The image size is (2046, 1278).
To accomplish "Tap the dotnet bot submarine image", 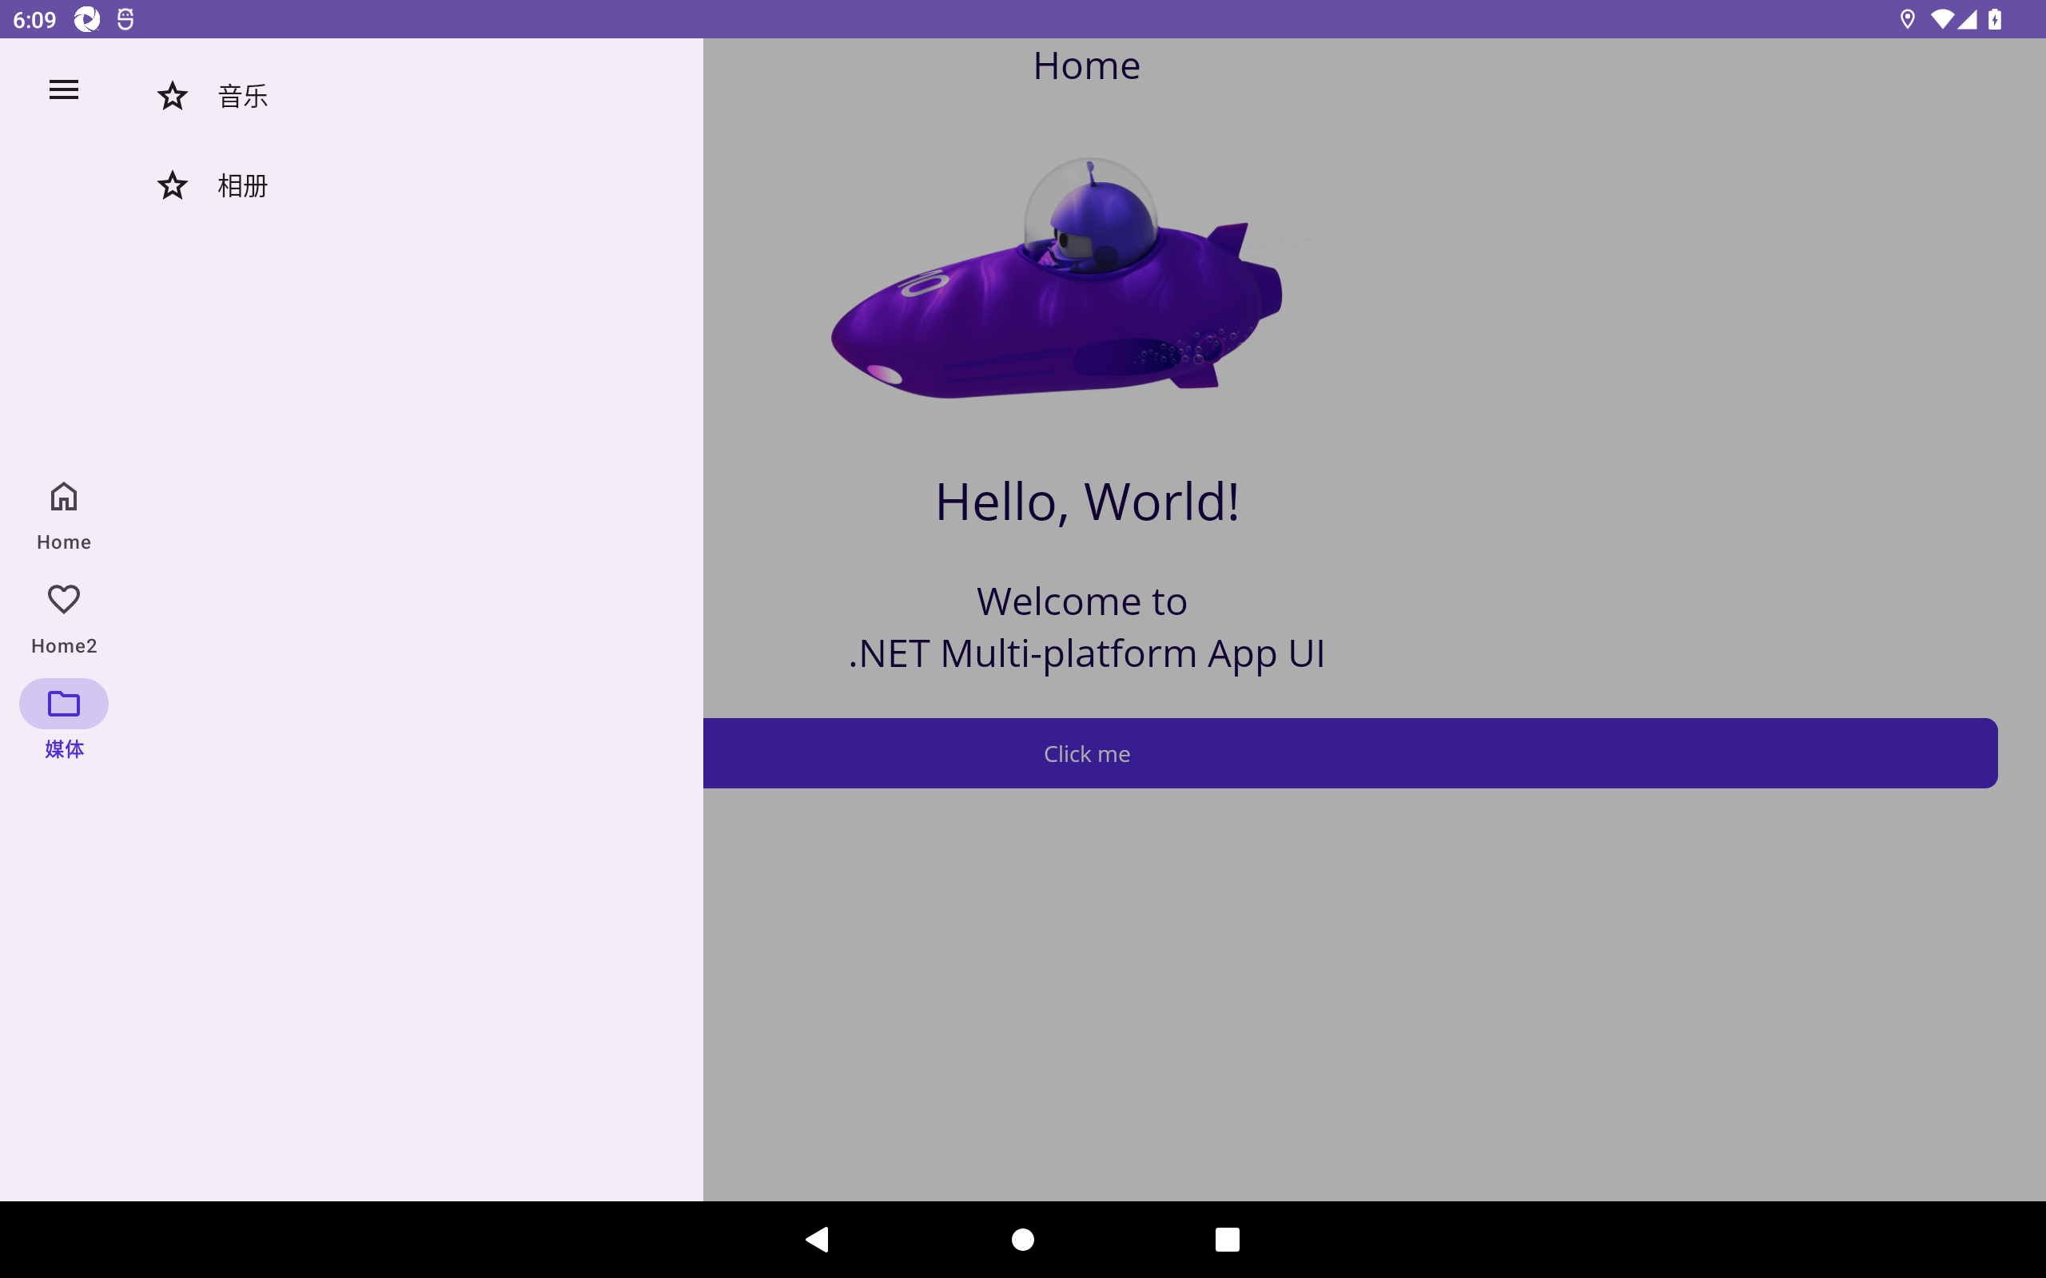I will pyautogui.click(x=1057, y=277).
